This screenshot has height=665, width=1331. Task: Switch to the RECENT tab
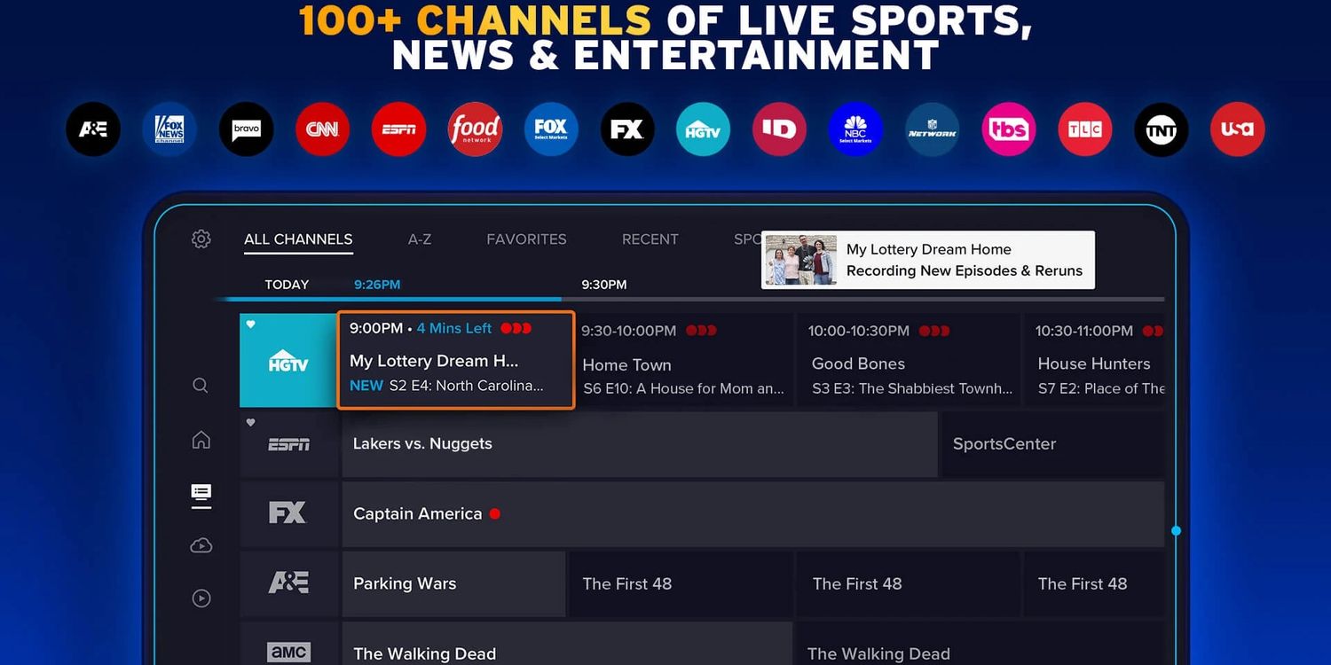650,239
